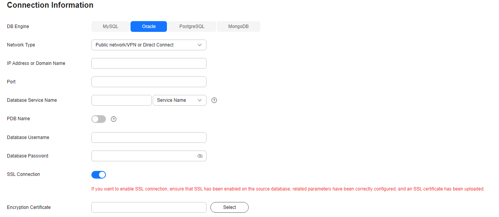Click the Encryption Certificate text field
Viewport: 499px width, 217px height.
pyautogui.click(x=149, y=207)
